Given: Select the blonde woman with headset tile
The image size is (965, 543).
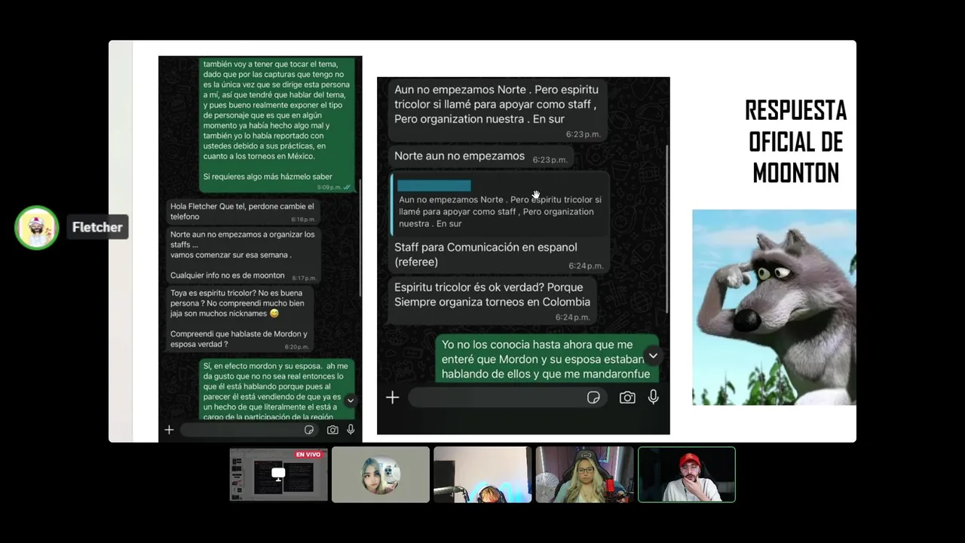Looking at the screenshot, I should tap(584, 474).
